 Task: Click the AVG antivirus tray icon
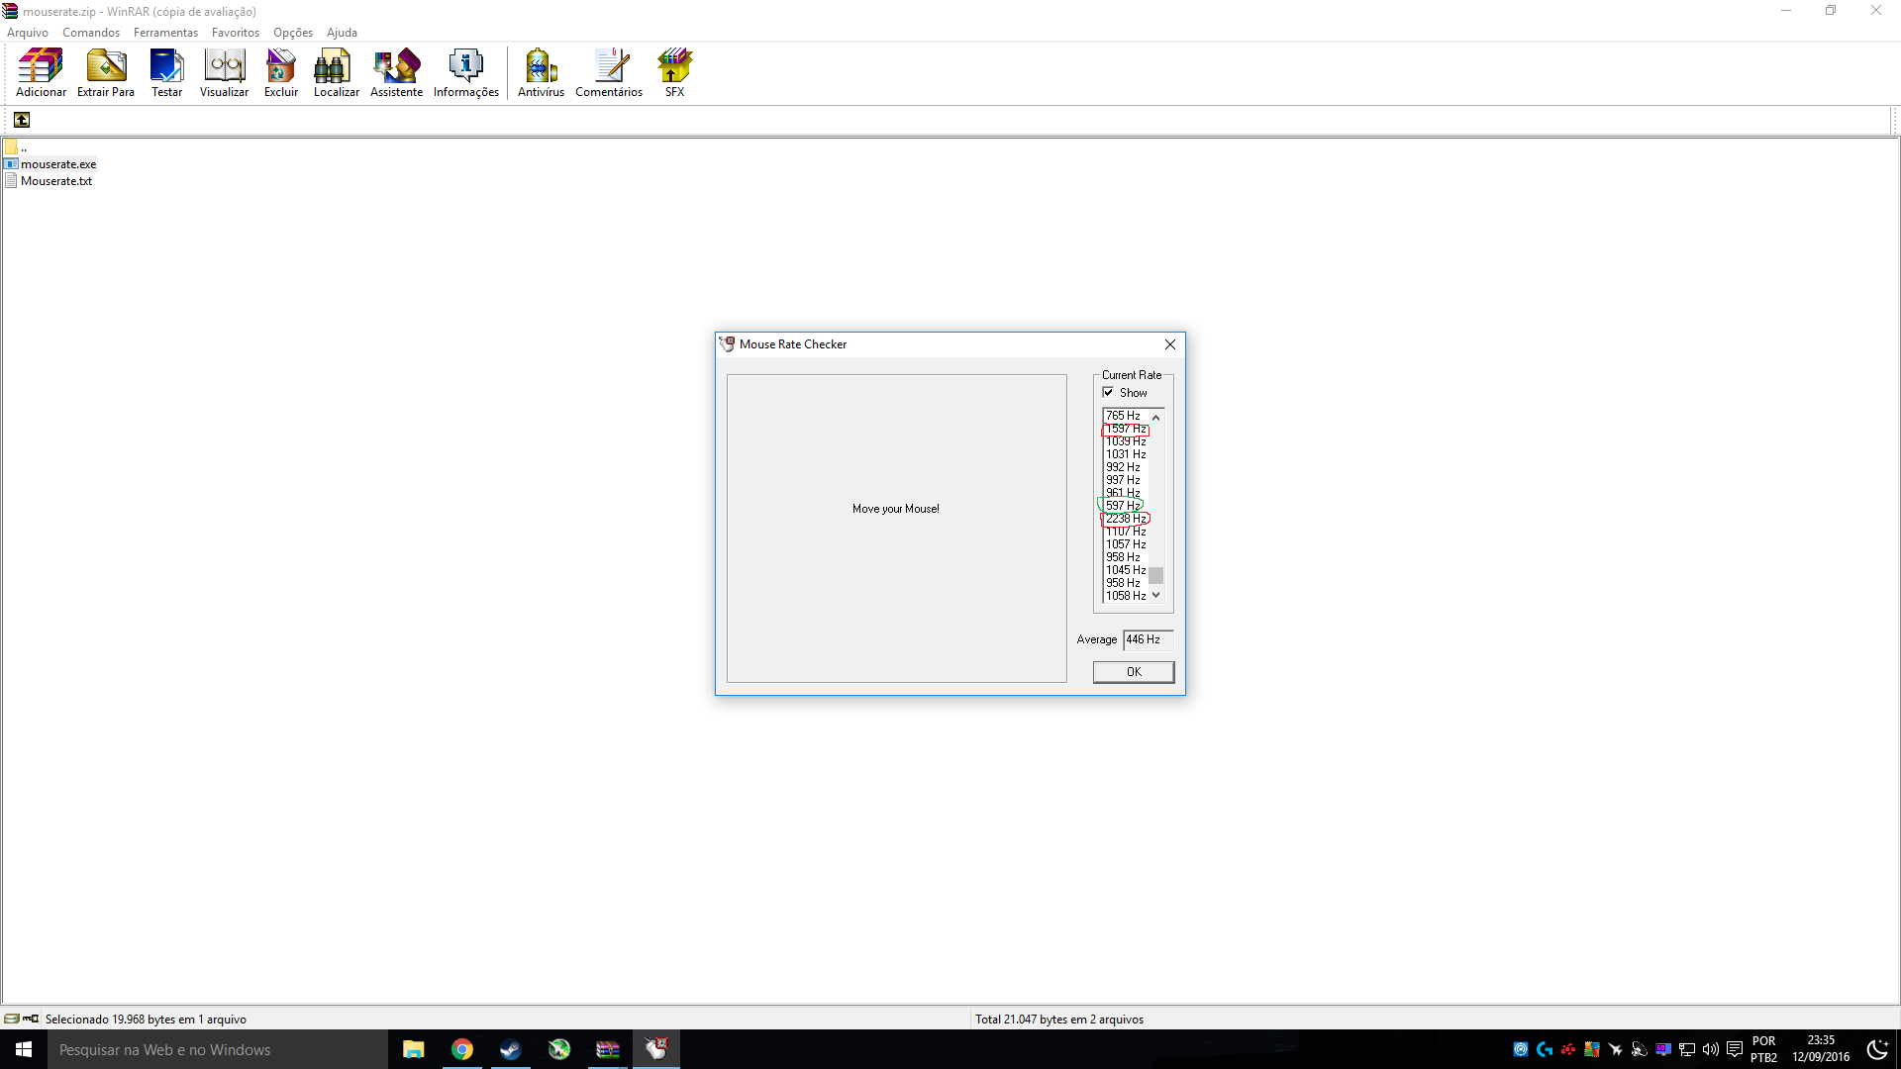(1592, 1049)
